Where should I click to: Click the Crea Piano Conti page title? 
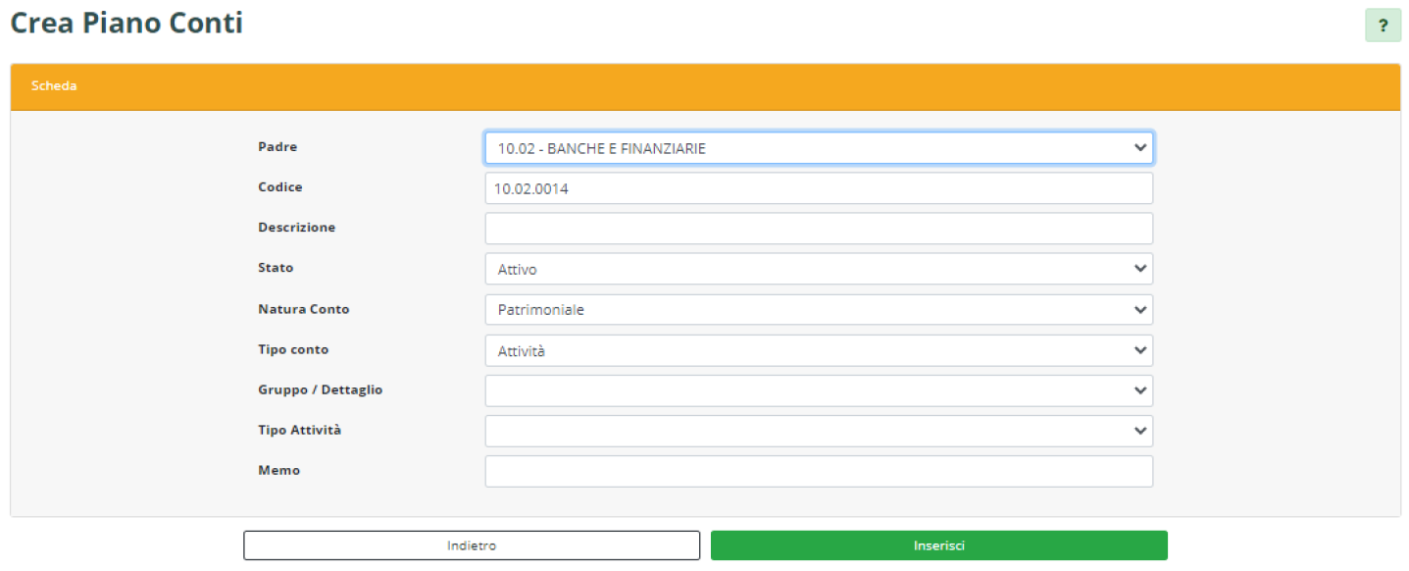click(x=126, y=23)
